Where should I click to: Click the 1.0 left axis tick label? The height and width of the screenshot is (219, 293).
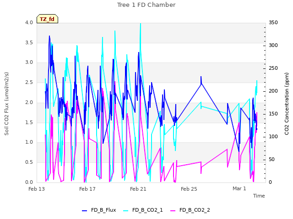click(29, 142)
